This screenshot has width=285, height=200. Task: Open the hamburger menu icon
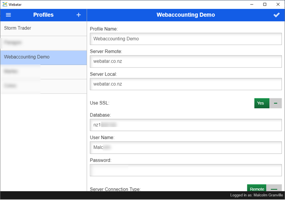pos(8,15)
